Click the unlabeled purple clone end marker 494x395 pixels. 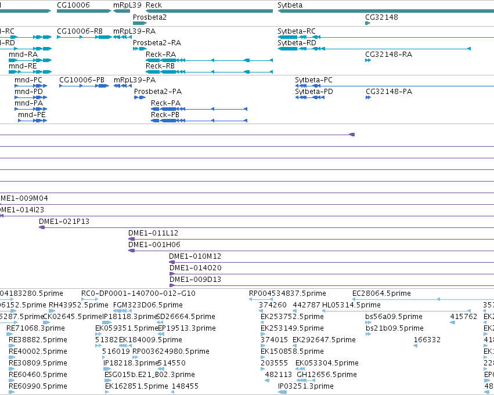352,135
